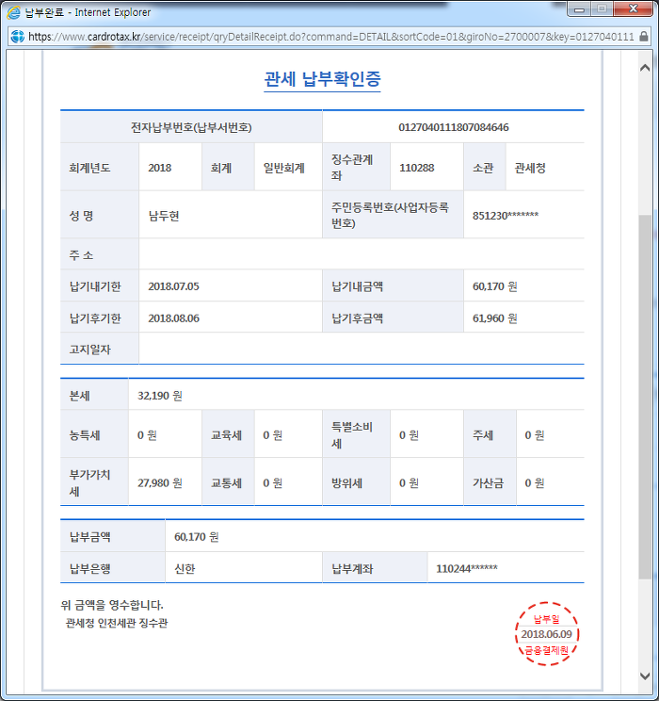
Task: Click the 고지일자 label cell
Action: [x=99, y=349]
